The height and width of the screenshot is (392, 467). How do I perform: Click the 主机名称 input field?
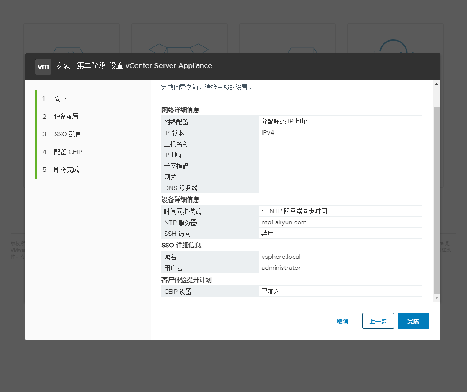[x=341, y=143]
